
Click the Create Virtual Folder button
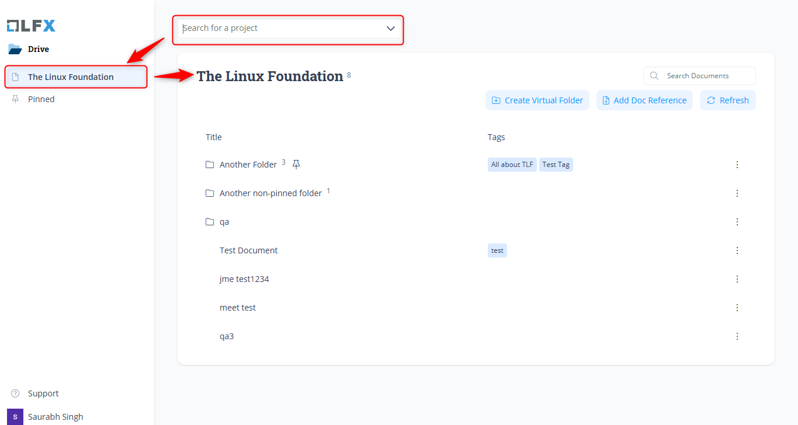pos(537,100)
